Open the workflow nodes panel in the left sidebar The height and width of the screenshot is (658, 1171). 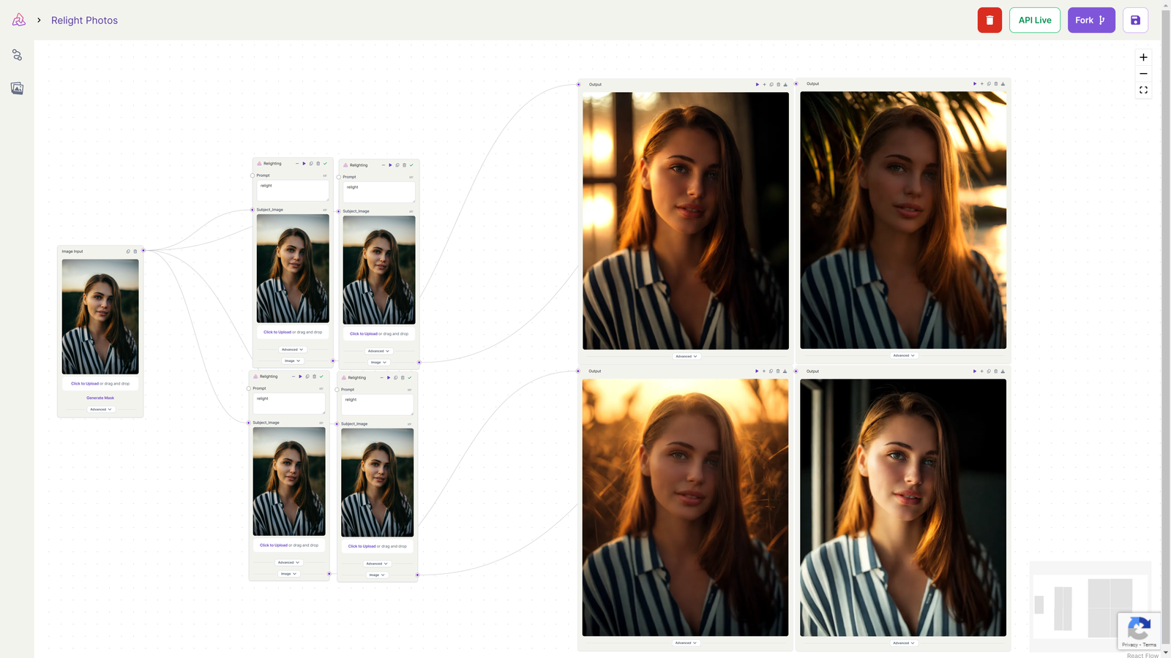(x=17, y=54)
